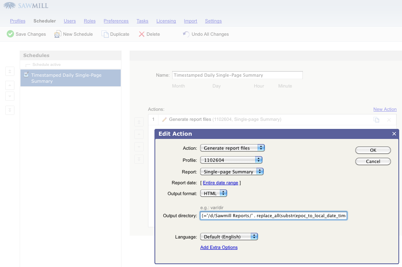
Task: Open the Preferences tab
Action: click(116, 21)
